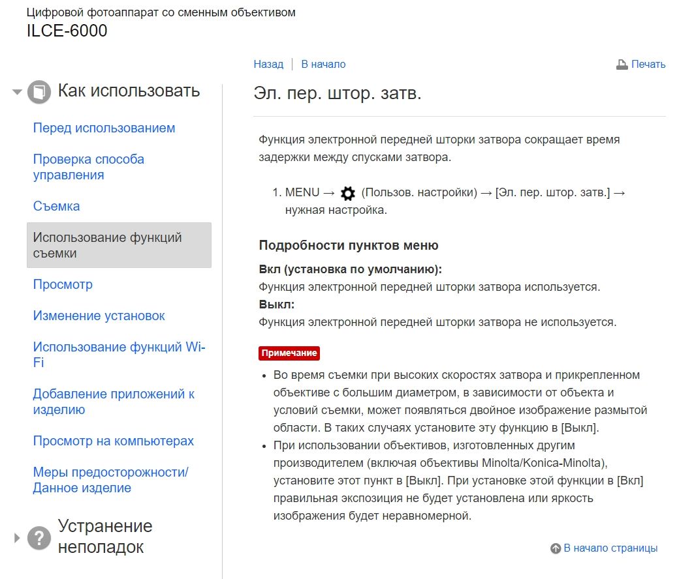The width and height of the screenshot is (694, 579).
Task: Jump to top via В начало страницы
Action: tap(610, 548)
